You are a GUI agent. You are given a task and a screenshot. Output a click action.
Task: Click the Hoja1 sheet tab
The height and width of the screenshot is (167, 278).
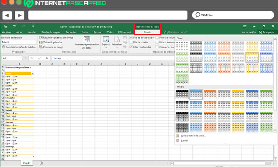(x=27, y=163)
